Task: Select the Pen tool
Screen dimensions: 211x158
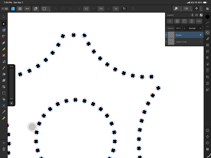Action: point(4,43)
